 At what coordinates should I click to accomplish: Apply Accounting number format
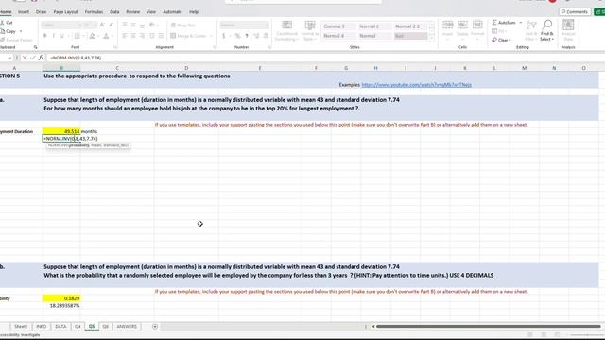(x=223, y=36)
